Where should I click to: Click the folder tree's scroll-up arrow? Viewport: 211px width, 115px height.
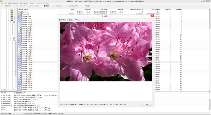[x=16, y=10]
